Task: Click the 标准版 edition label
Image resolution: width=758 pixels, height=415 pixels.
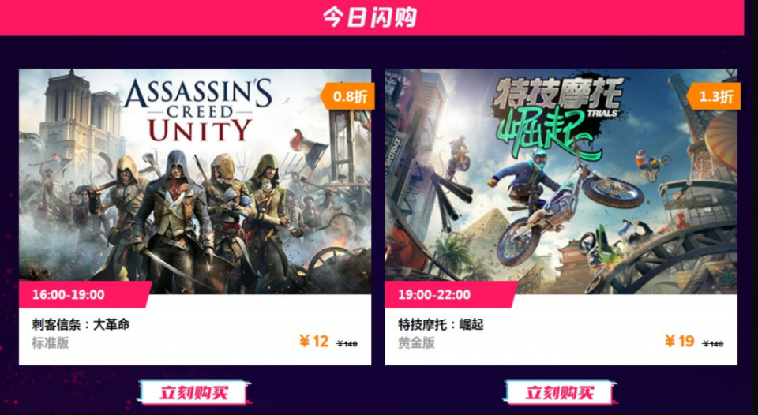Action: coord(51,343)
